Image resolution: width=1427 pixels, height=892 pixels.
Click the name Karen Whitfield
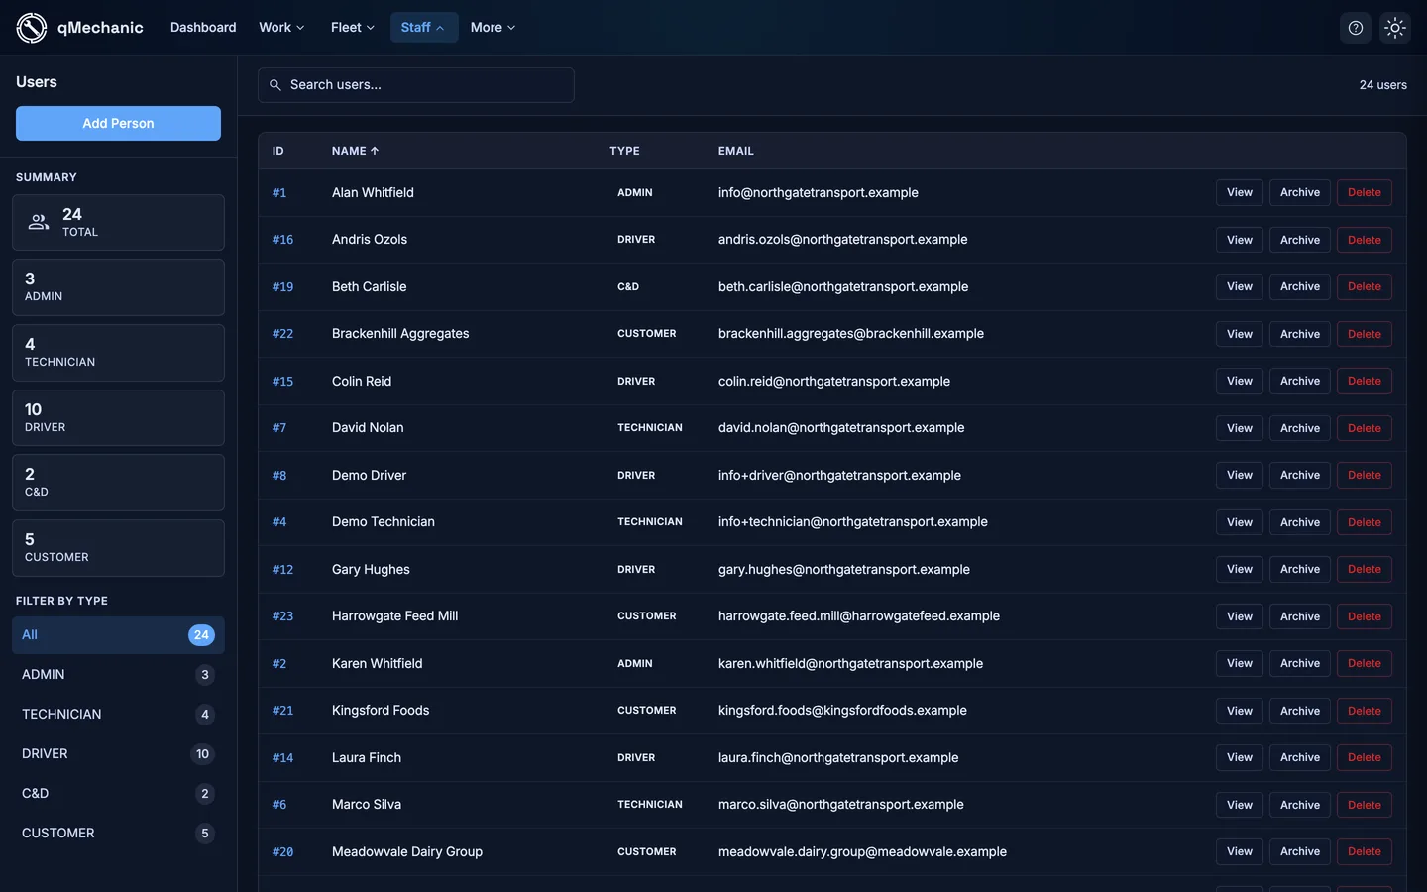[377, 664]
